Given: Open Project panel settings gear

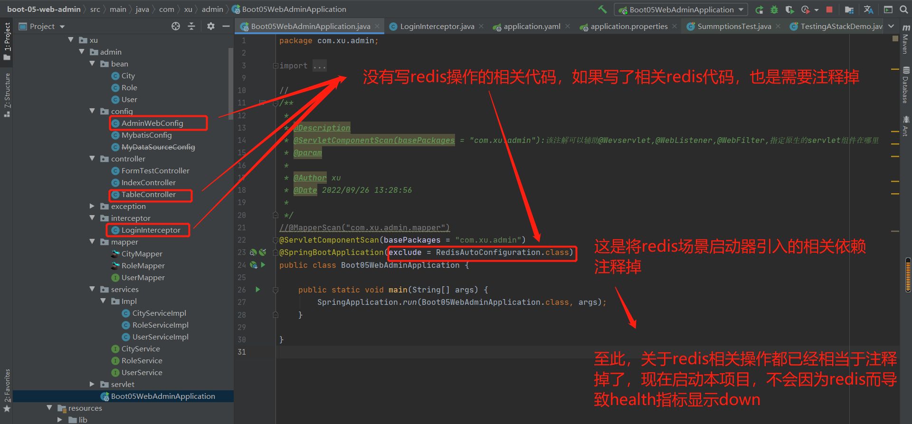Looking at the screenshot, I should point(211,26).
